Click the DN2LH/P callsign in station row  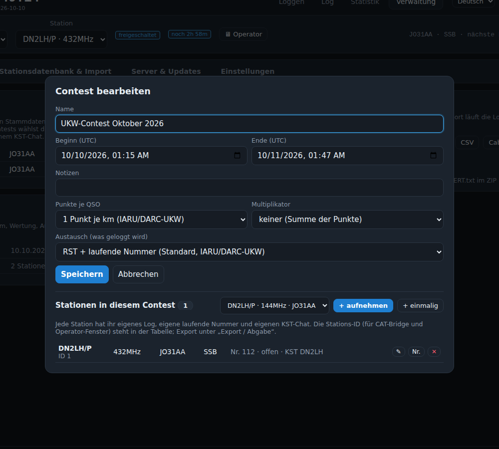pyautogui.click(x=75, y=348)
